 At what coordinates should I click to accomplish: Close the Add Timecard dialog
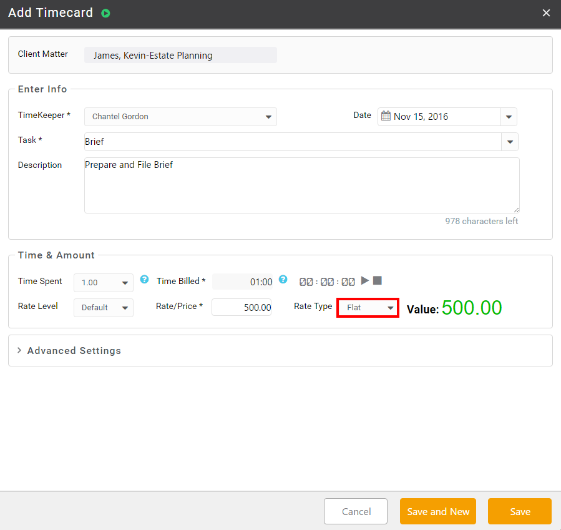click(x=546, y=13)
